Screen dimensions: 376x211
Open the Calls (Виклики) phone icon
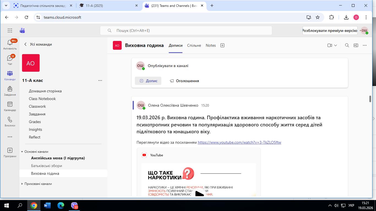[x=10, y=120]
